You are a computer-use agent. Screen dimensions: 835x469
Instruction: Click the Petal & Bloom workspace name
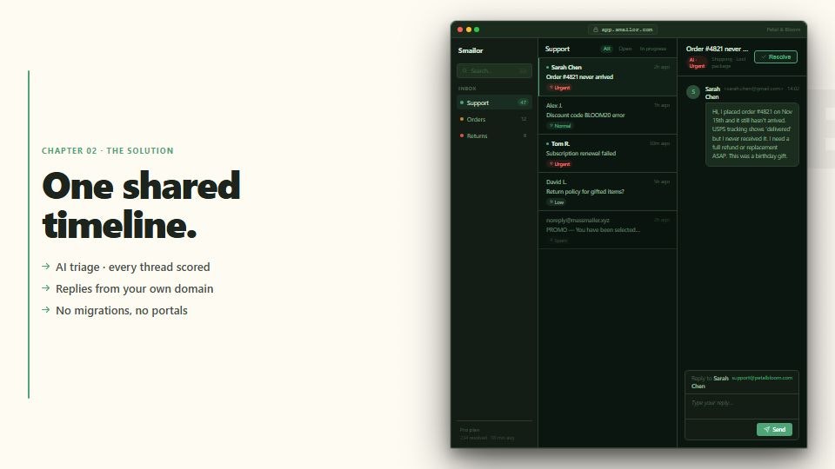pyautogui.click(x=784, y=30)
